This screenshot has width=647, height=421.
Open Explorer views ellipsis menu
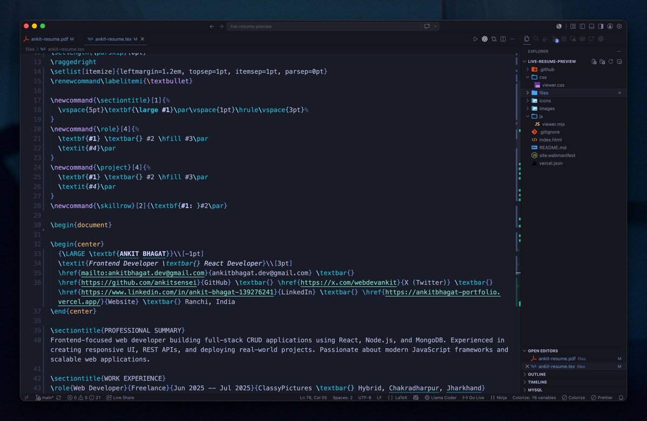[619, 51]
